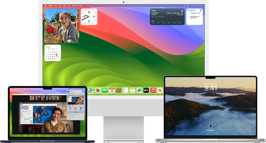Click the green icon at Zoom window bottom-left
Screen dimensions: 266x143
point(14,130)
